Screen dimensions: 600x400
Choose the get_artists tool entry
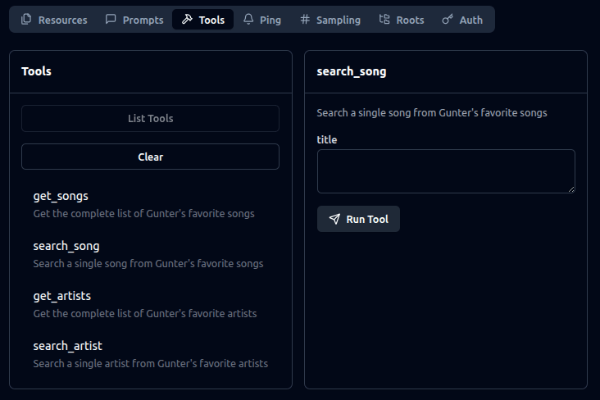(61, 296)
